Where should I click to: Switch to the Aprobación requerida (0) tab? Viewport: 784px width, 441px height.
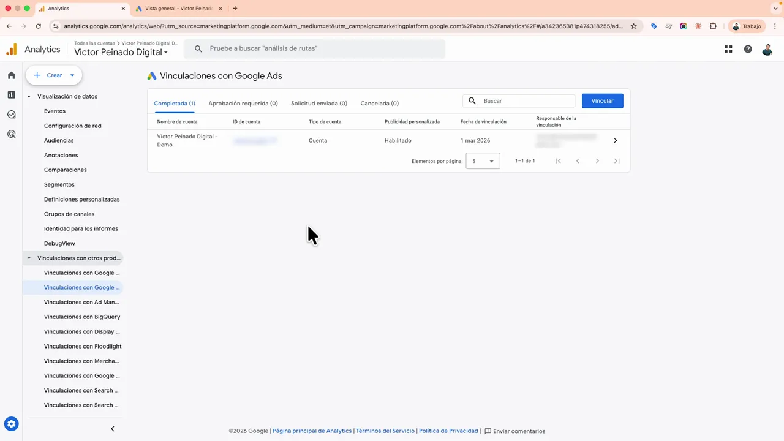click(243, 104)
